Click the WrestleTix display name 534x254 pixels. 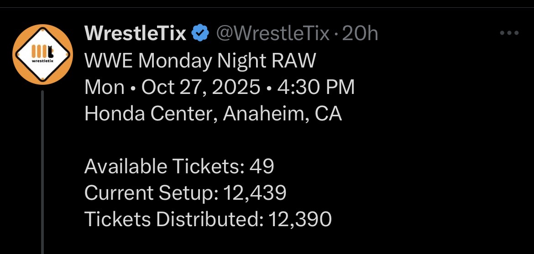(x=136, y=33)
